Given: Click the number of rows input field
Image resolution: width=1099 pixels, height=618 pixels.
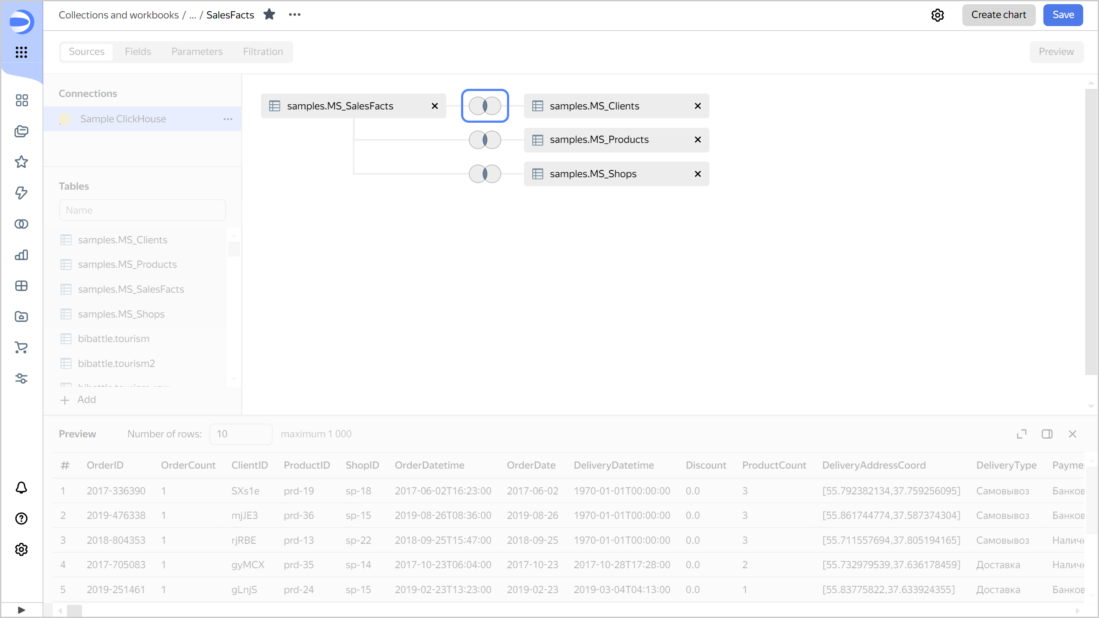Looking at the screenshot, I should pyautogui.click(x=239, y=434).
